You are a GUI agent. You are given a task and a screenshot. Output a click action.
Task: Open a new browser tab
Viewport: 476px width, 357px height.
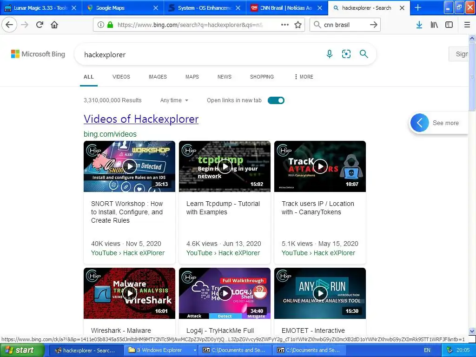click(418, 7)
